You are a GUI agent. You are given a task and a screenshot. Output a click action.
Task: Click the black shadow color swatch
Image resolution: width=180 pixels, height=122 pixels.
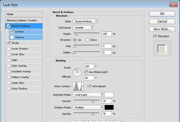tap(109, 107)
